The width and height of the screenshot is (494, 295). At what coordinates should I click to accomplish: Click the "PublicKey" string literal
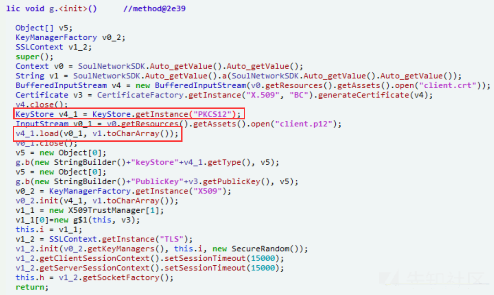[157, 182]
